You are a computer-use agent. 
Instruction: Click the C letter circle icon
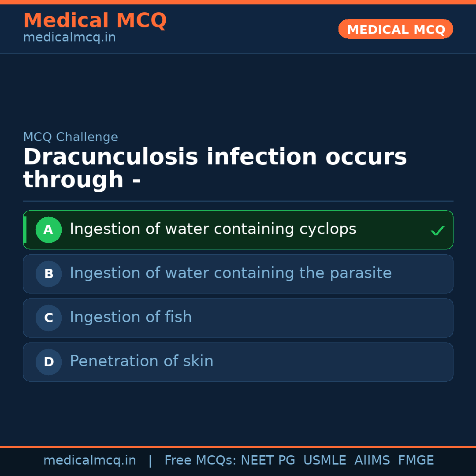tap(48, 318)
